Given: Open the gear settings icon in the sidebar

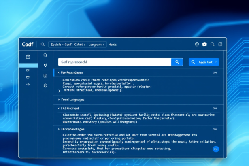Looking at the screenshot, I should tap(45, 85).
